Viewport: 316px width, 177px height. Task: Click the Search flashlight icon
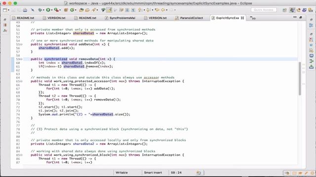click(x=93, y=10)
